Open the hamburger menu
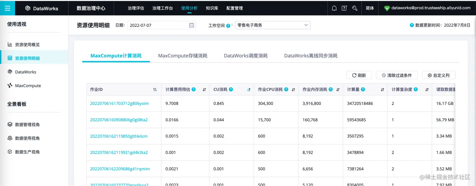 8,8
